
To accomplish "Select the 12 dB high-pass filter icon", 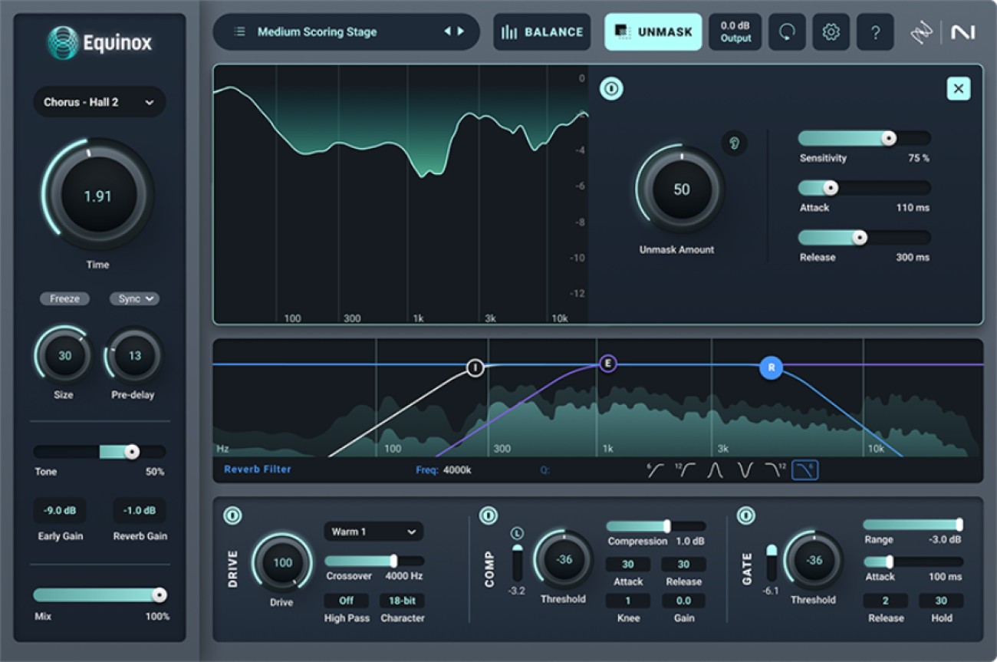I will (686, 470).
